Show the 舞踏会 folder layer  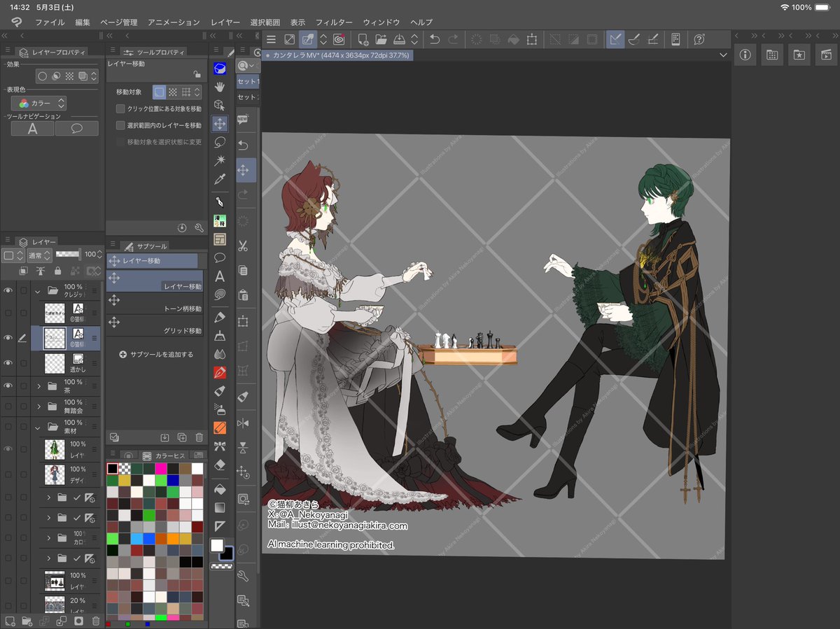8,406
